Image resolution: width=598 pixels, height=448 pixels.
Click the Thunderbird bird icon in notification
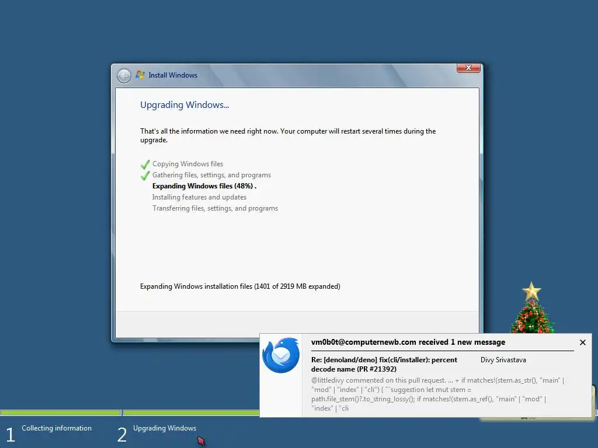pyautogui.click(x=281, y=355)
